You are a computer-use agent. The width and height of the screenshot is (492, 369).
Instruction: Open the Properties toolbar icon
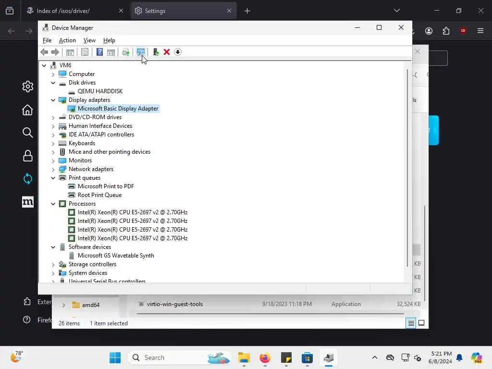(x=85, y=52)
